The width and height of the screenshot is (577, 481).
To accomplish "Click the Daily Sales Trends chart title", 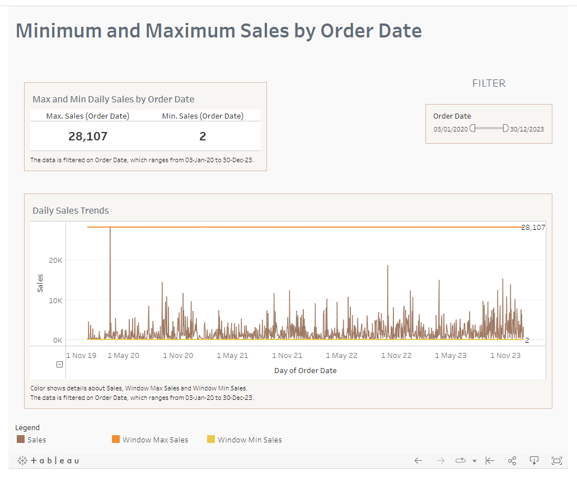I will [71, 210].
